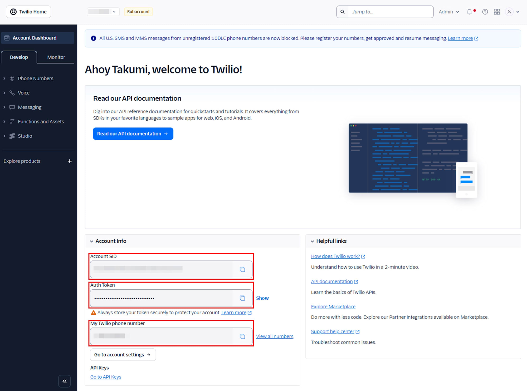This screenshot has height=391, width=527.
Task: Open the notifications bell icon
Action: (x=469, y=12)
